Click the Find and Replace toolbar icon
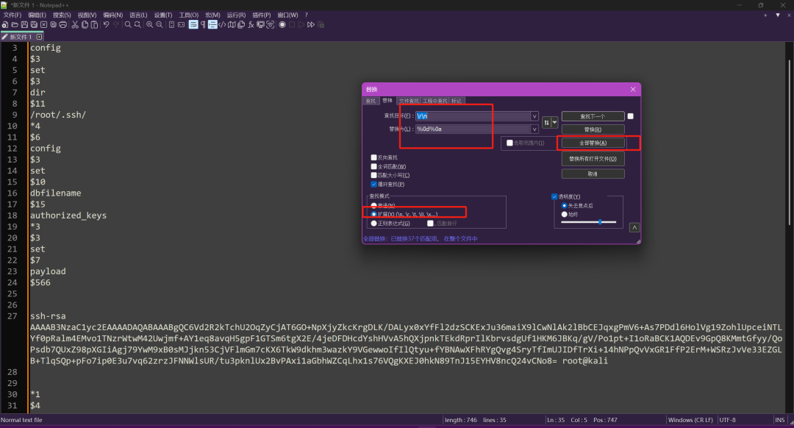This screenshot has height=428, width=794. click(137, 24)
